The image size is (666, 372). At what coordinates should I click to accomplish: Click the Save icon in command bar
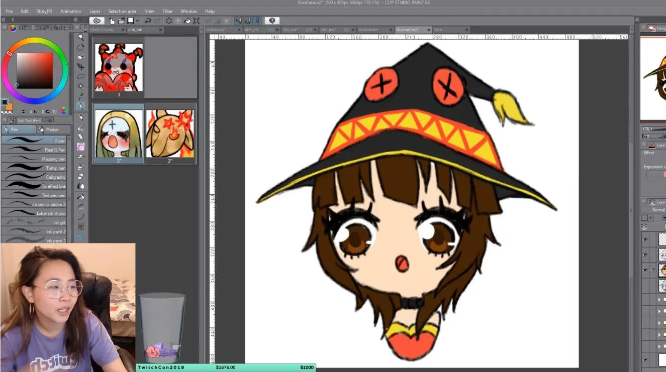tap(130, 21)
